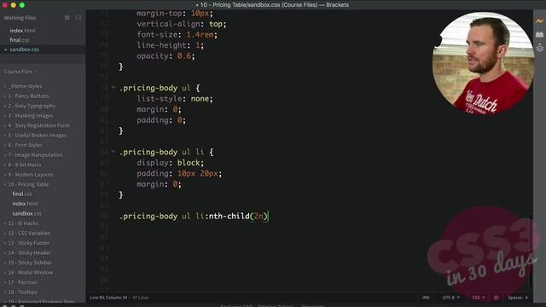The width and height of the screenshot is (546, 307).
Task: Open index.html under Pricing Table folder
Action: (25, 204)
